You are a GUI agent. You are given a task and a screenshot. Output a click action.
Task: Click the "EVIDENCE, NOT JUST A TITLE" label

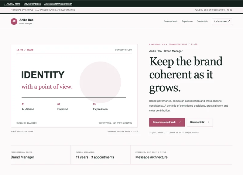coord(151,152)
